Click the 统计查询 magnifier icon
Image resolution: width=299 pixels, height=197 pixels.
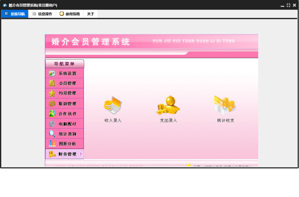click(x=52, y=134)
